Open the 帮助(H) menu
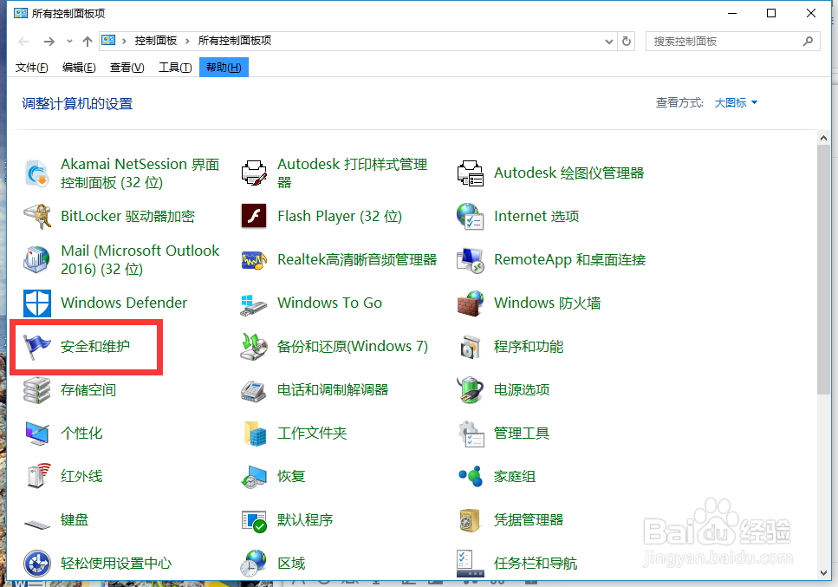Image resolution: width=838 pixels, height=587 pixels. point(224,68)
